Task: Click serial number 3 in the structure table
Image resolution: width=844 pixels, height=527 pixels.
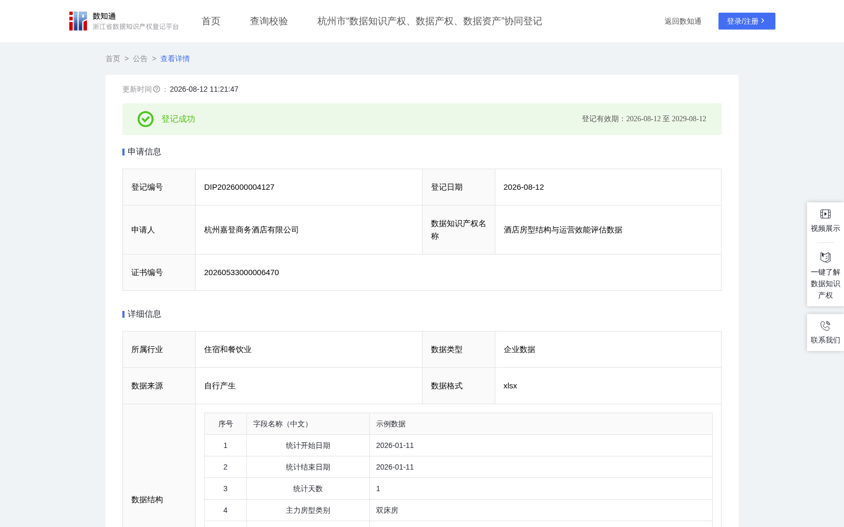Action: [225, 489]
